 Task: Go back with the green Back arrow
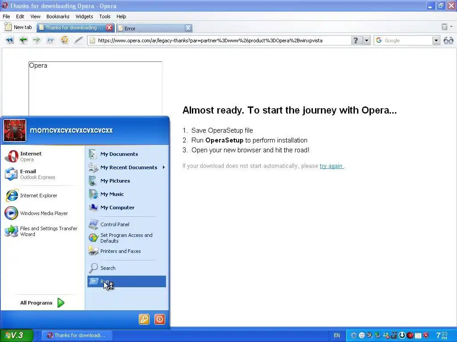[x=23, y=40]
